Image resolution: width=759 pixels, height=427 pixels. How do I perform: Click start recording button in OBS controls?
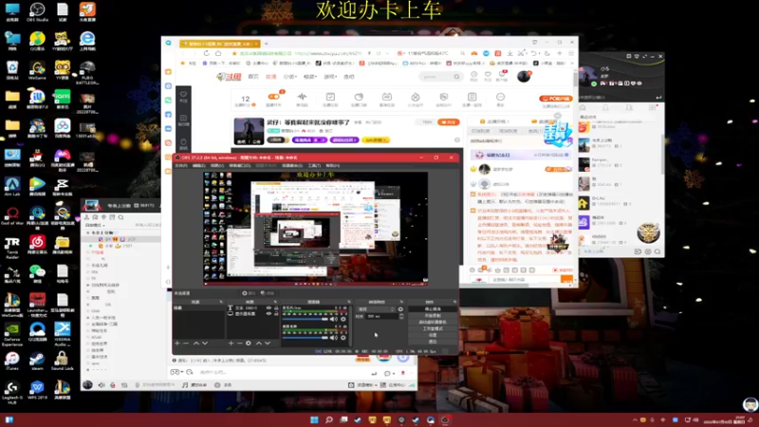coord(433,316)
